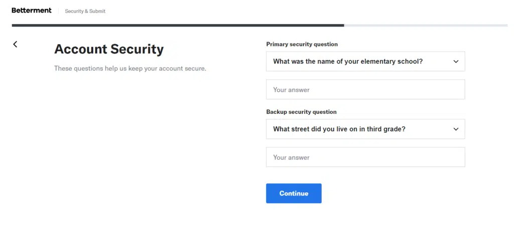Screen dimensions: 514x230
Task: Click the first Your answer placeholder text
Action: pyautogui.click(x=291, y=90)
